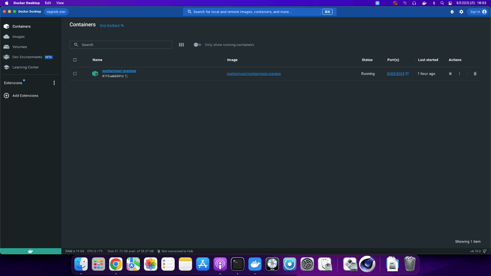
Task: Open port 8065:8065 in browser
Action: 398,74
